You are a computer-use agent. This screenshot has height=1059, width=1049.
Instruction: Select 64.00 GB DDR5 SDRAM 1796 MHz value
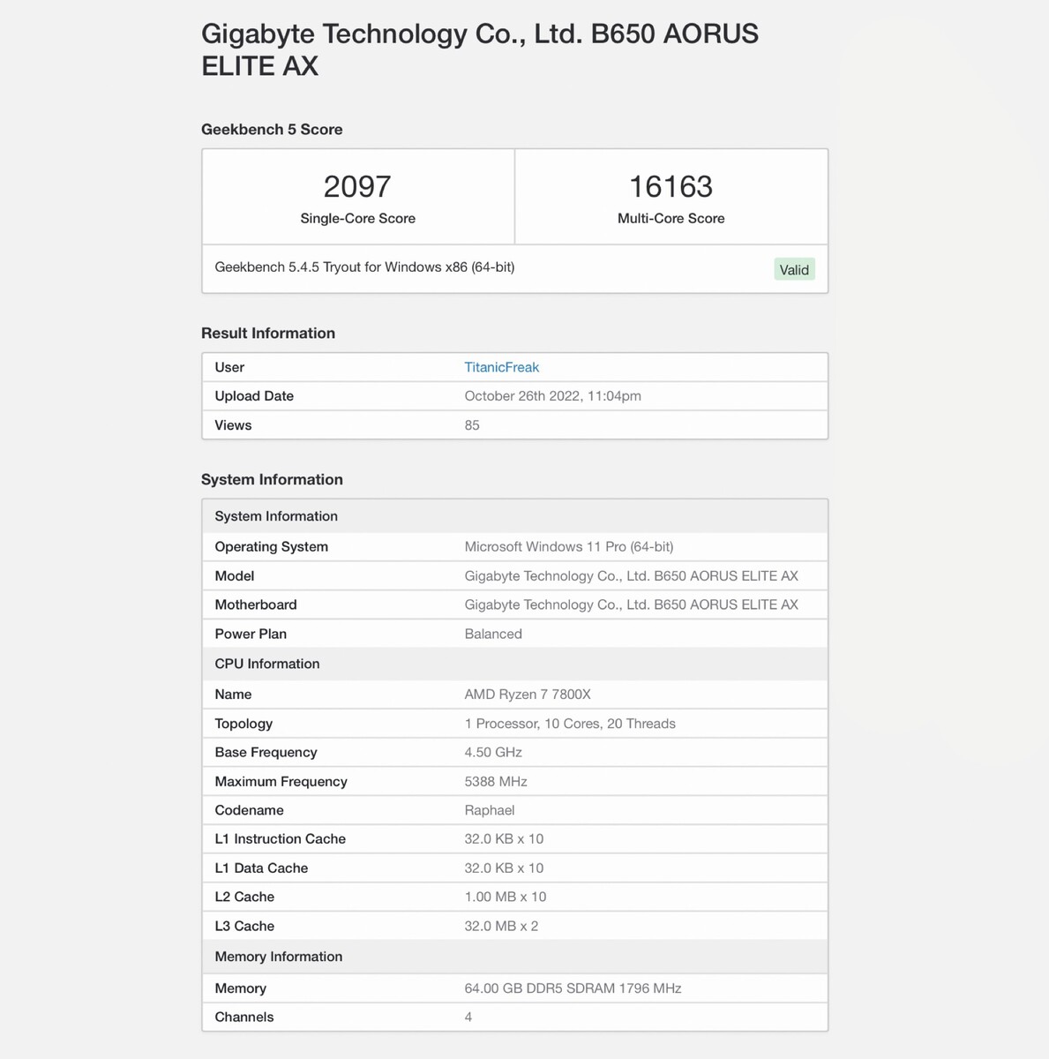(x=573, y=988)
